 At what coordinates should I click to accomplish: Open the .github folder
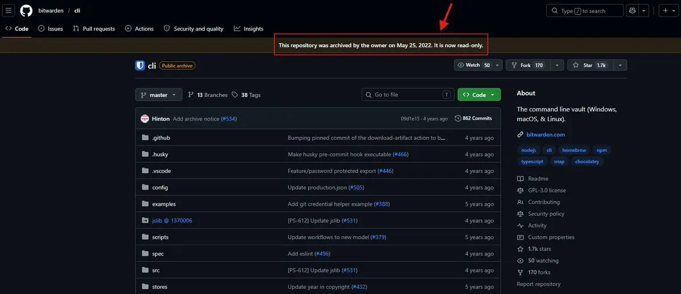pyautogui.click(x=161, y=138)
